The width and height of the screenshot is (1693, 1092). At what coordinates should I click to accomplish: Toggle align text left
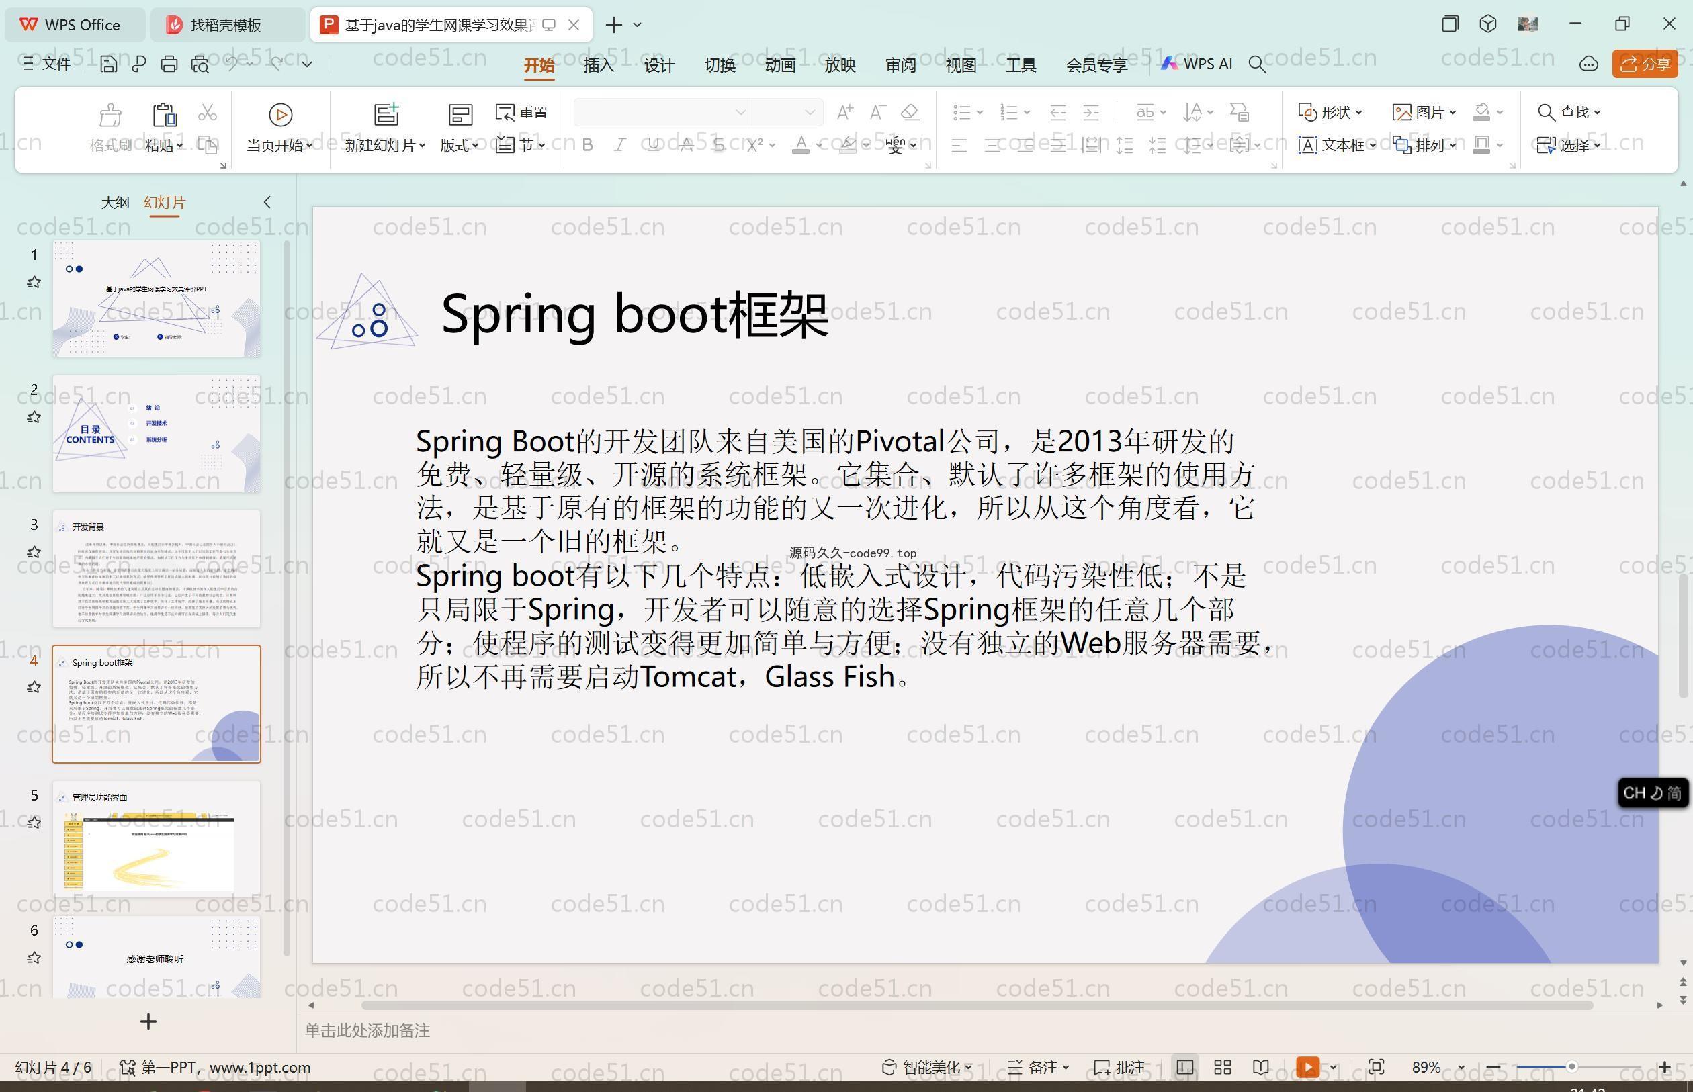(x=959, y=145)
